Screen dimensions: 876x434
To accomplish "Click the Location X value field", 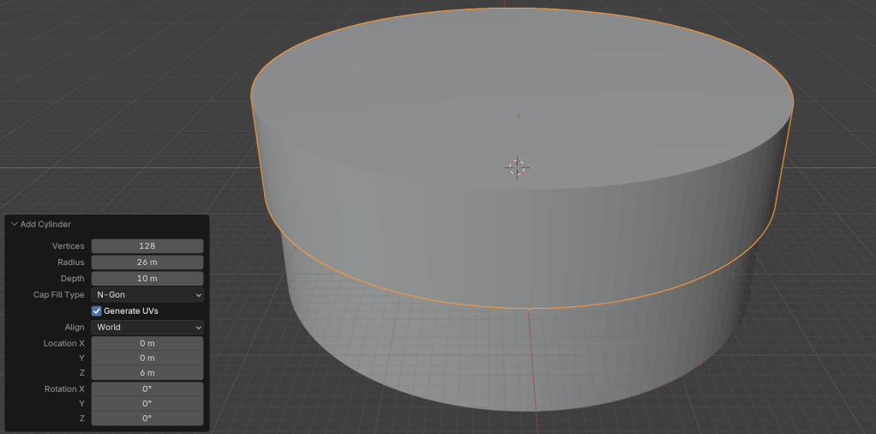I will coord(147,343).
